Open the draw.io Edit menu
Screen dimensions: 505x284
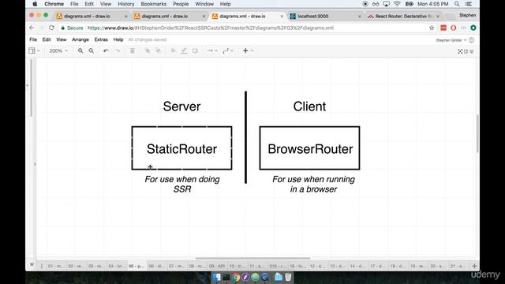[47, 39]
